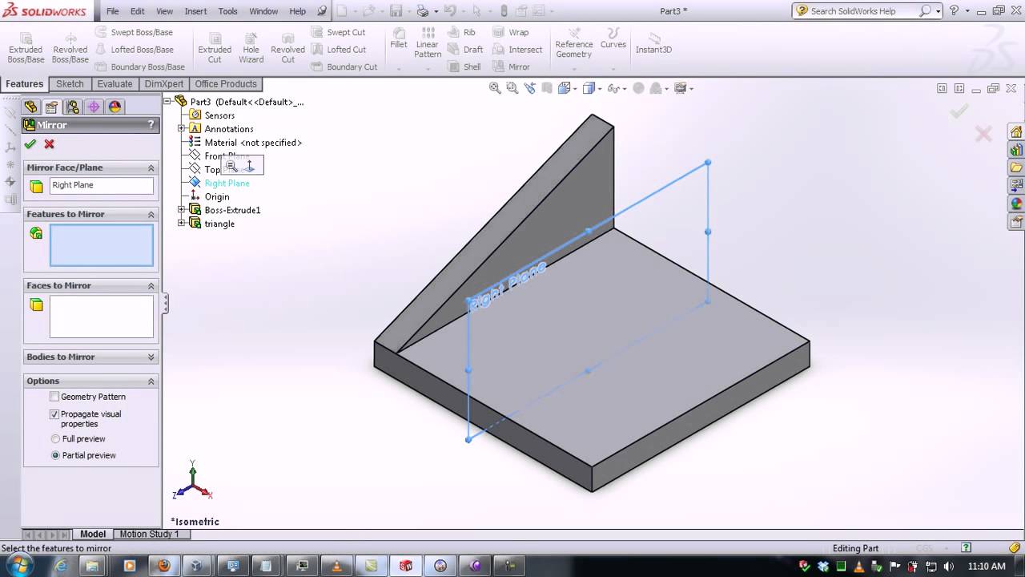Click the Zoom to Area icon

[x=512, y=88]
